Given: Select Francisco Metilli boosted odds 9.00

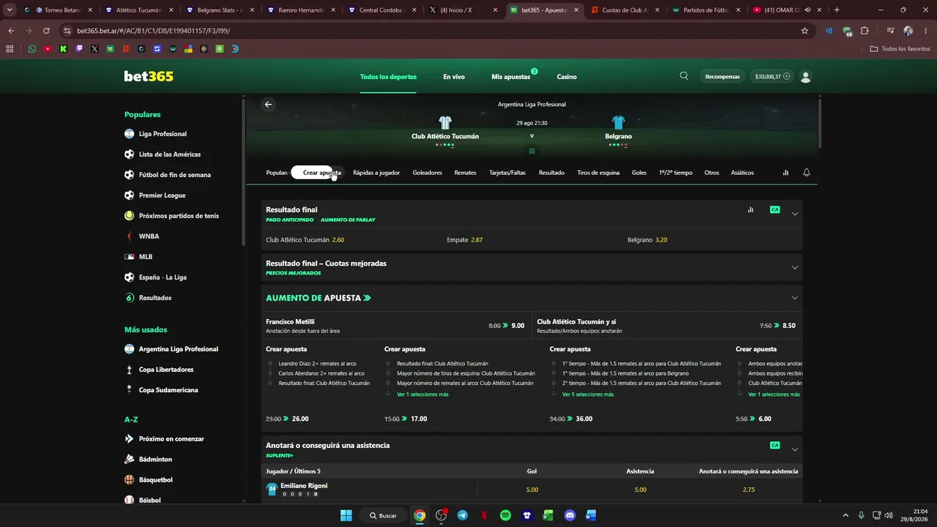Looking at the screenshot, I should click(x=518, y=326).
